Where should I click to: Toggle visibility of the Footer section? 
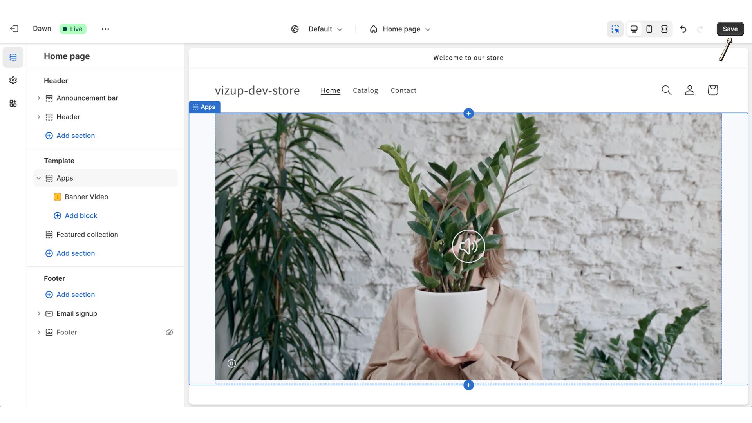pyautogui.click(x=170, y=332)
